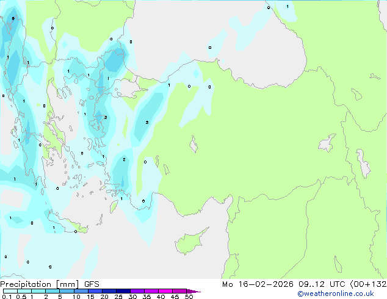Screen dimensions: 387x299
Task: Choose the 20–25 mm legend color box
Action: 109,291
